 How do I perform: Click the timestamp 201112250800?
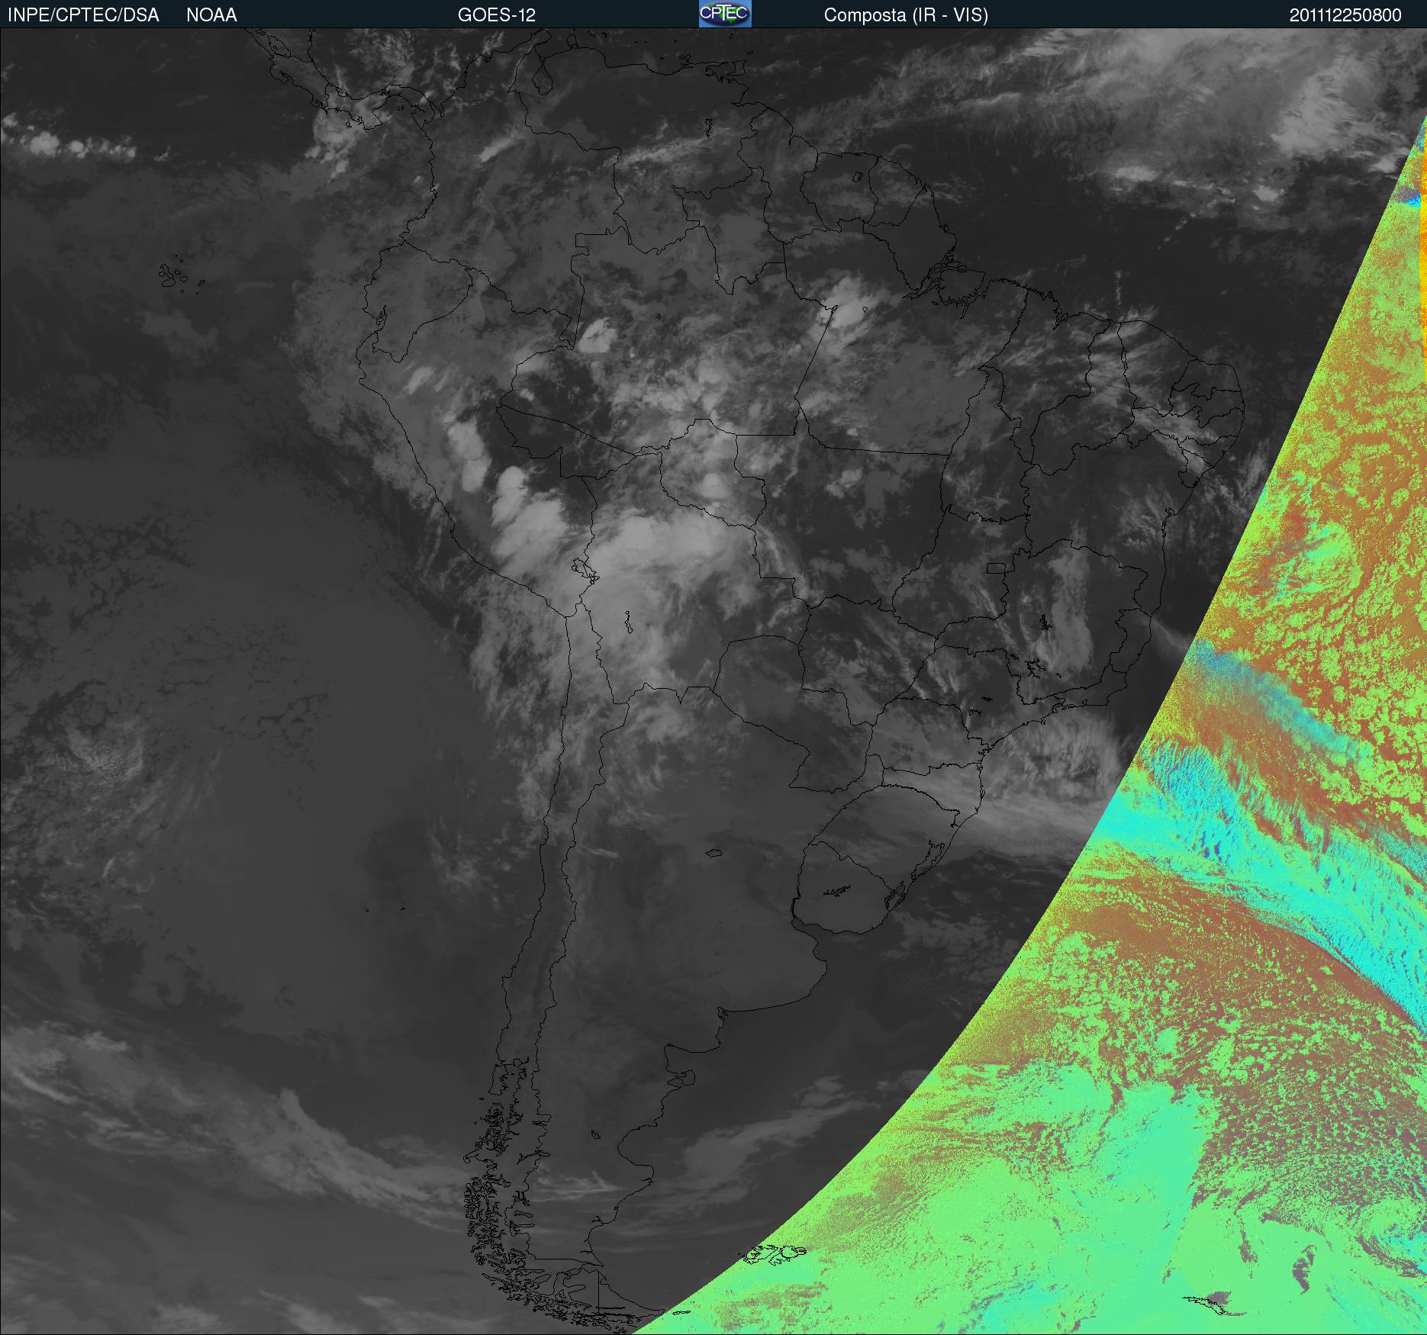pos(1345,15)
